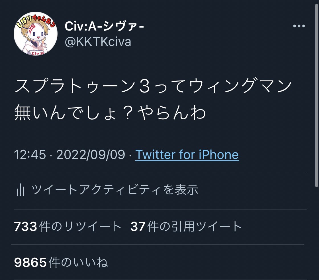
Task: Click the tweet activity bar chart icon
Action: [x=20, y=190]
